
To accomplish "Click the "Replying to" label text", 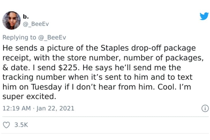I will tap(19, 37).
